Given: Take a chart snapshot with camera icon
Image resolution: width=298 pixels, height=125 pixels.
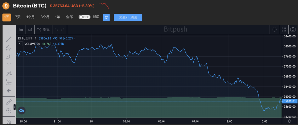Looking at the screenshot, I should click(x=293, y=30).
